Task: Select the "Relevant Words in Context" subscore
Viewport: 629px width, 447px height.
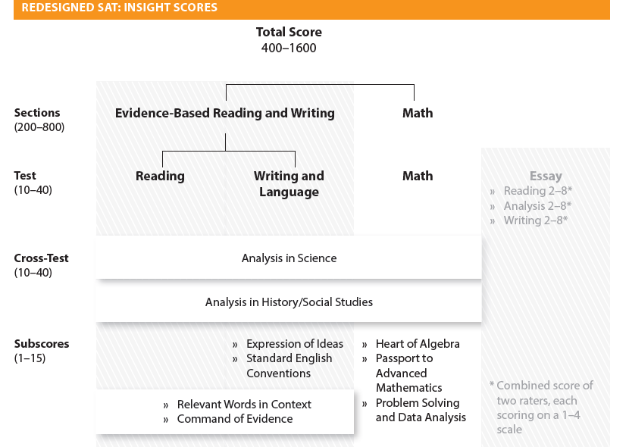Action: coord(244,404)
